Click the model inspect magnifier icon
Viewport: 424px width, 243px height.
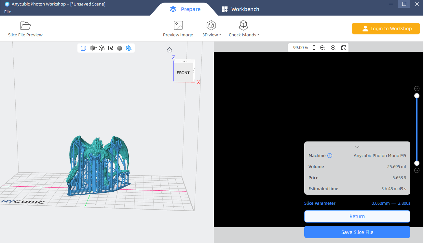(x=102, y=48)
